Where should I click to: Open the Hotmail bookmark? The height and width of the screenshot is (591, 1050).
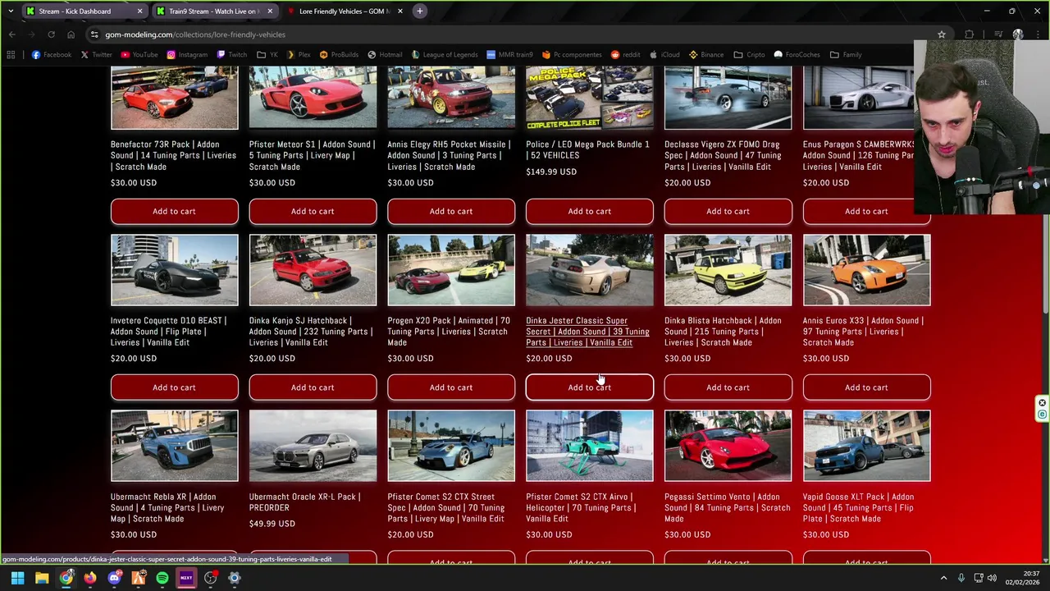pyautogui.click(x=386, y=55)
